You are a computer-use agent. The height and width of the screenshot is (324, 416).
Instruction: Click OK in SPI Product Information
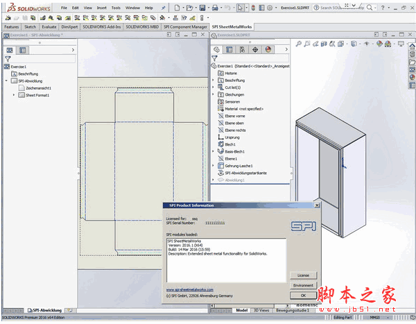coord(303,296)
